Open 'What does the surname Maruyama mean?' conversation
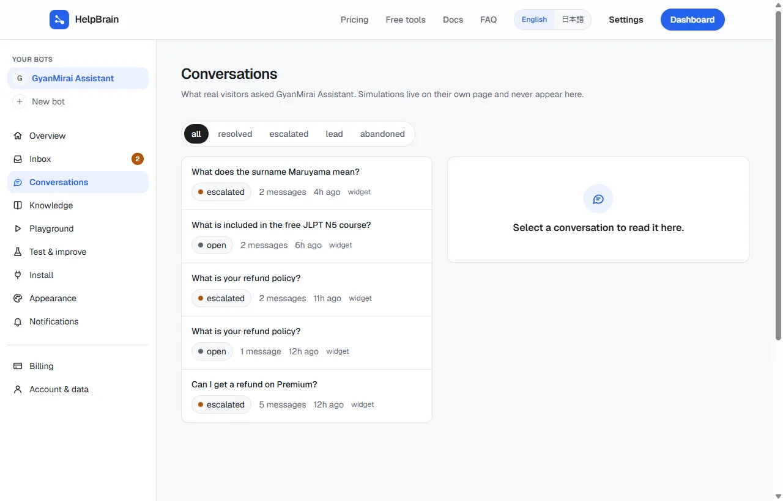The width and height of the screenshot is (783, 501). 306,183
